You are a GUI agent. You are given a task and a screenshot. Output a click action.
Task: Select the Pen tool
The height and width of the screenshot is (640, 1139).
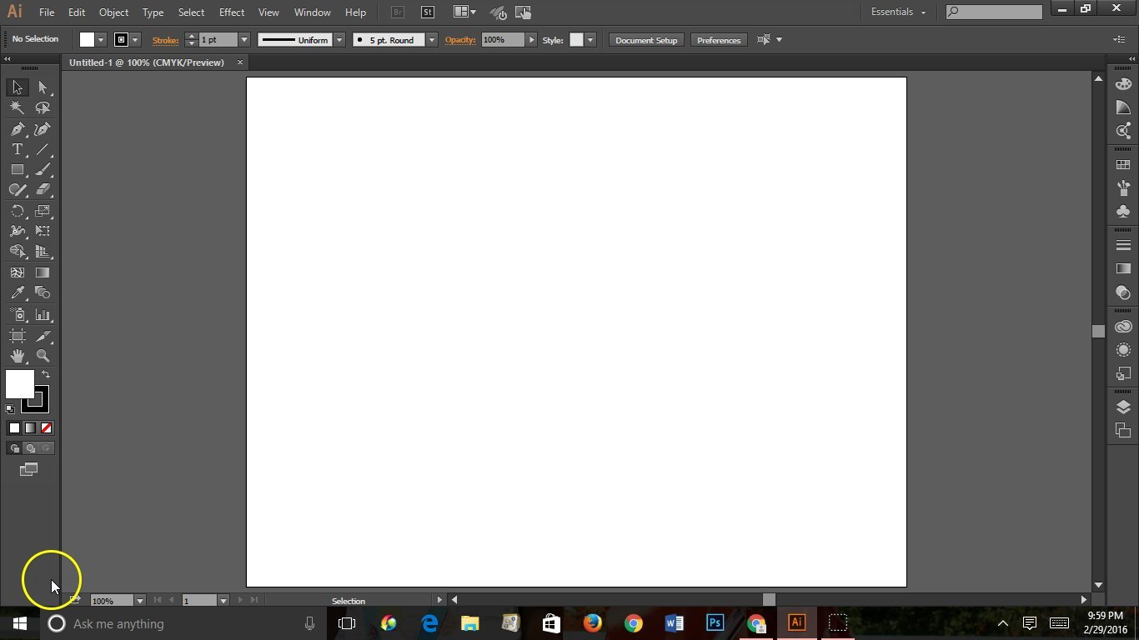(17, 129)
